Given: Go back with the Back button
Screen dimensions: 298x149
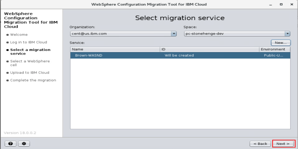Looking at the screenshot, I should coord(260,143).
